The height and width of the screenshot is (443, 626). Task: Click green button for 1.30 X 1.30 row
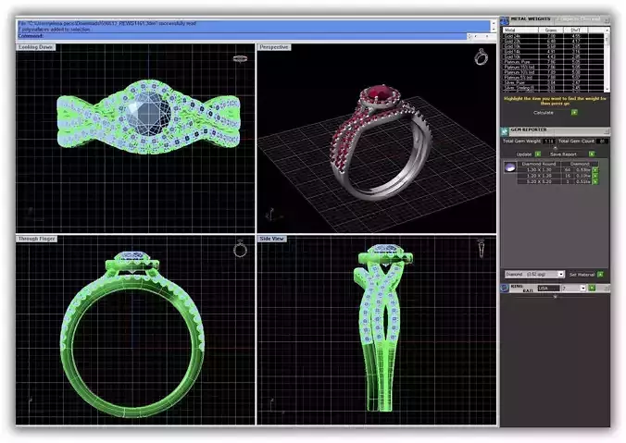click(x=595, y=170)
